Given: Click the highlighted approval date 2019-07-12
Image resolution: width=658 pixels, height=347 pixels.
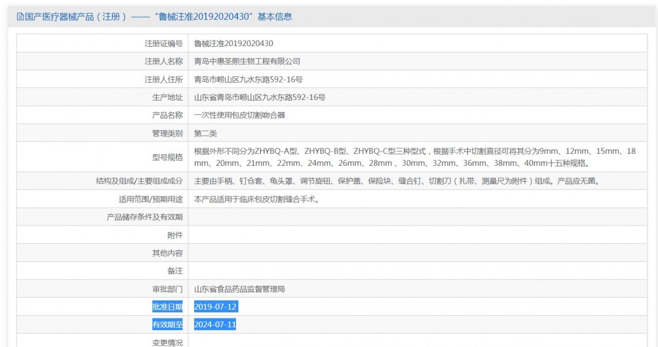Looking at the screenshot, I should click(215, 307).
